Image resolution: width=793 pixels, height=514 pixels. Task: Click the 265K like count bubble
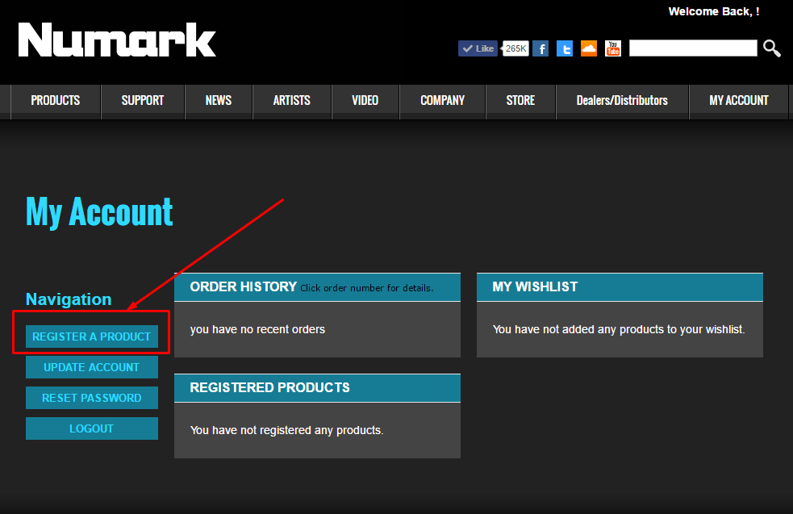[x=515, y=48]
